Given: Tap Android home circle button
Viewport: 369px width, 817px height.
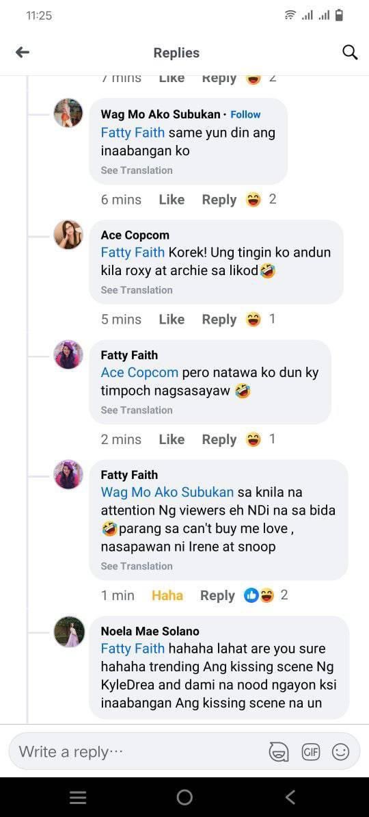Looking at the screenshot, I should click(x=184, y=797).
